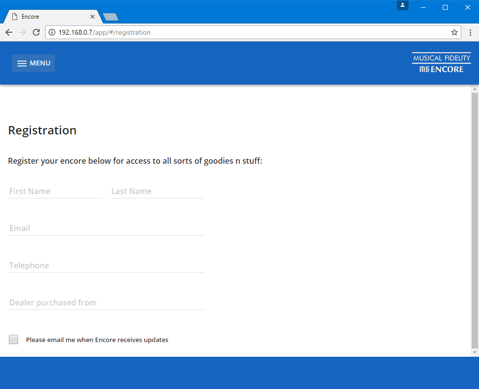Open a new tab with the new-tab button
Screen dimensions: 479x389
point(111,17)
